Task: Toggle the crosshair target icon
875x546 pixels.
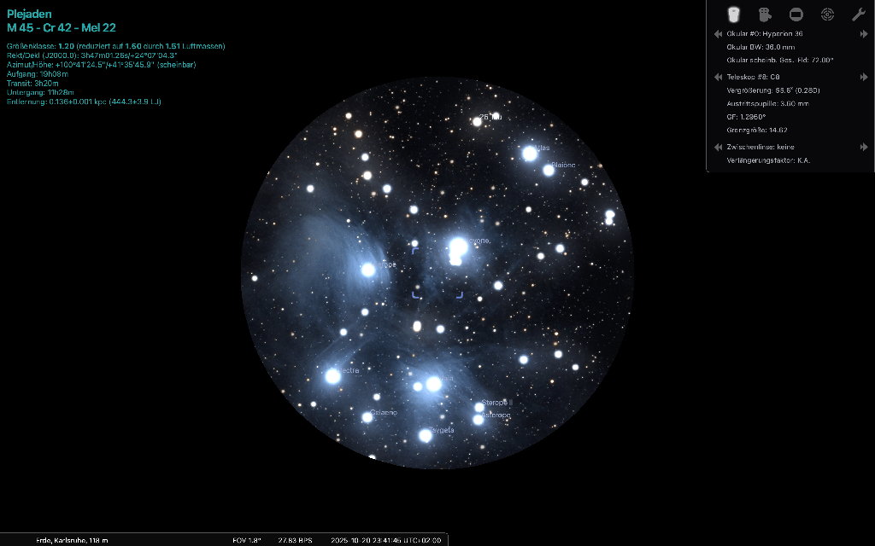Action: 827,15
